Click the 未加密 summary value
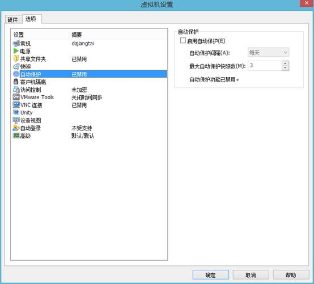 (x=79, y=90)
